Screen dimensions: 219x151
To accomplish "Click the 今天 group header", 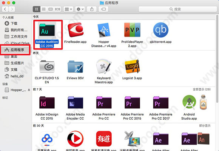I will [36, 17].
